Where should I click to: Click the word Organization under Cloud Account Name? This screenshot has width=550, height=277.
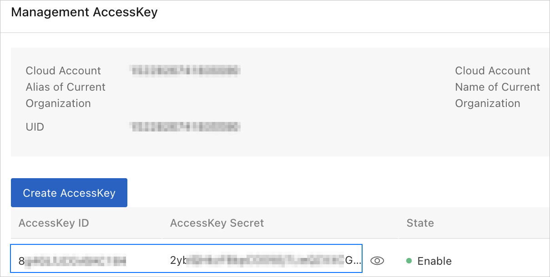point(487,103)
